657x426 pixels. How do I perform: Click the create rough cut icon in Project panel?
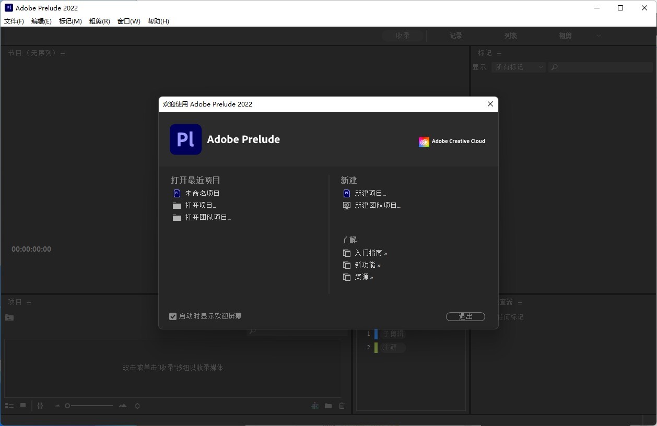[x=314, y=406]
